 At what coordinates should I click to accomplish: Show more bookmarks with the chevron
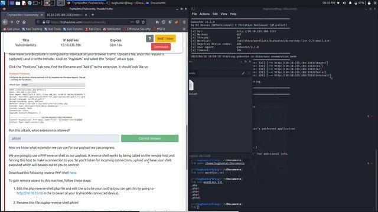click(184, 29)
